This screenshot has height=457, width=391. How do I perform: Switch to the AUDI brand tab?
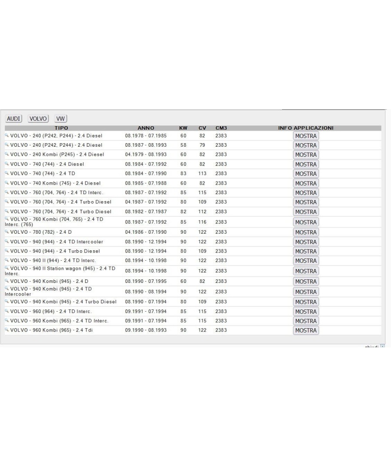pos(13,119)
